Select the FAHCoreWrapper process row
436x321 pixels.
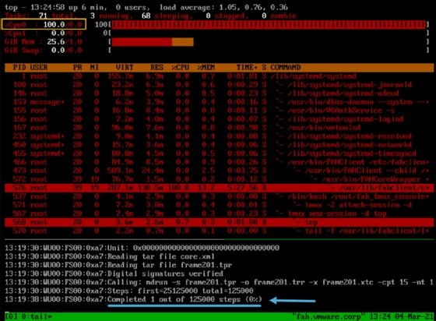pyautogui.click(x=219, y=179)
